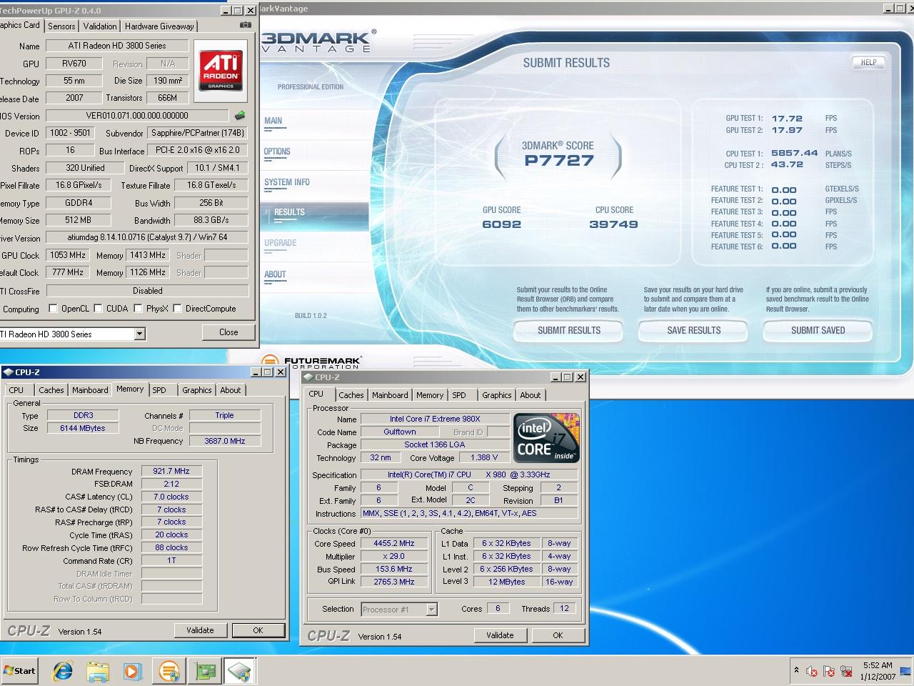
Task: Enable the OpenCL checkbox
Action: point(53,308)
